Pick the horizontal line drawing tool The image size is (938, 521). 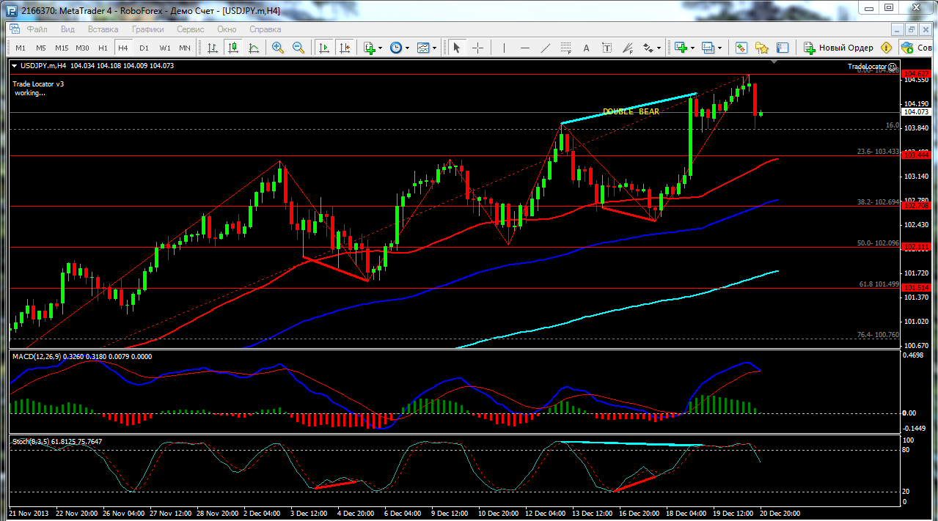pyautogui.click(x=524, y=48)
